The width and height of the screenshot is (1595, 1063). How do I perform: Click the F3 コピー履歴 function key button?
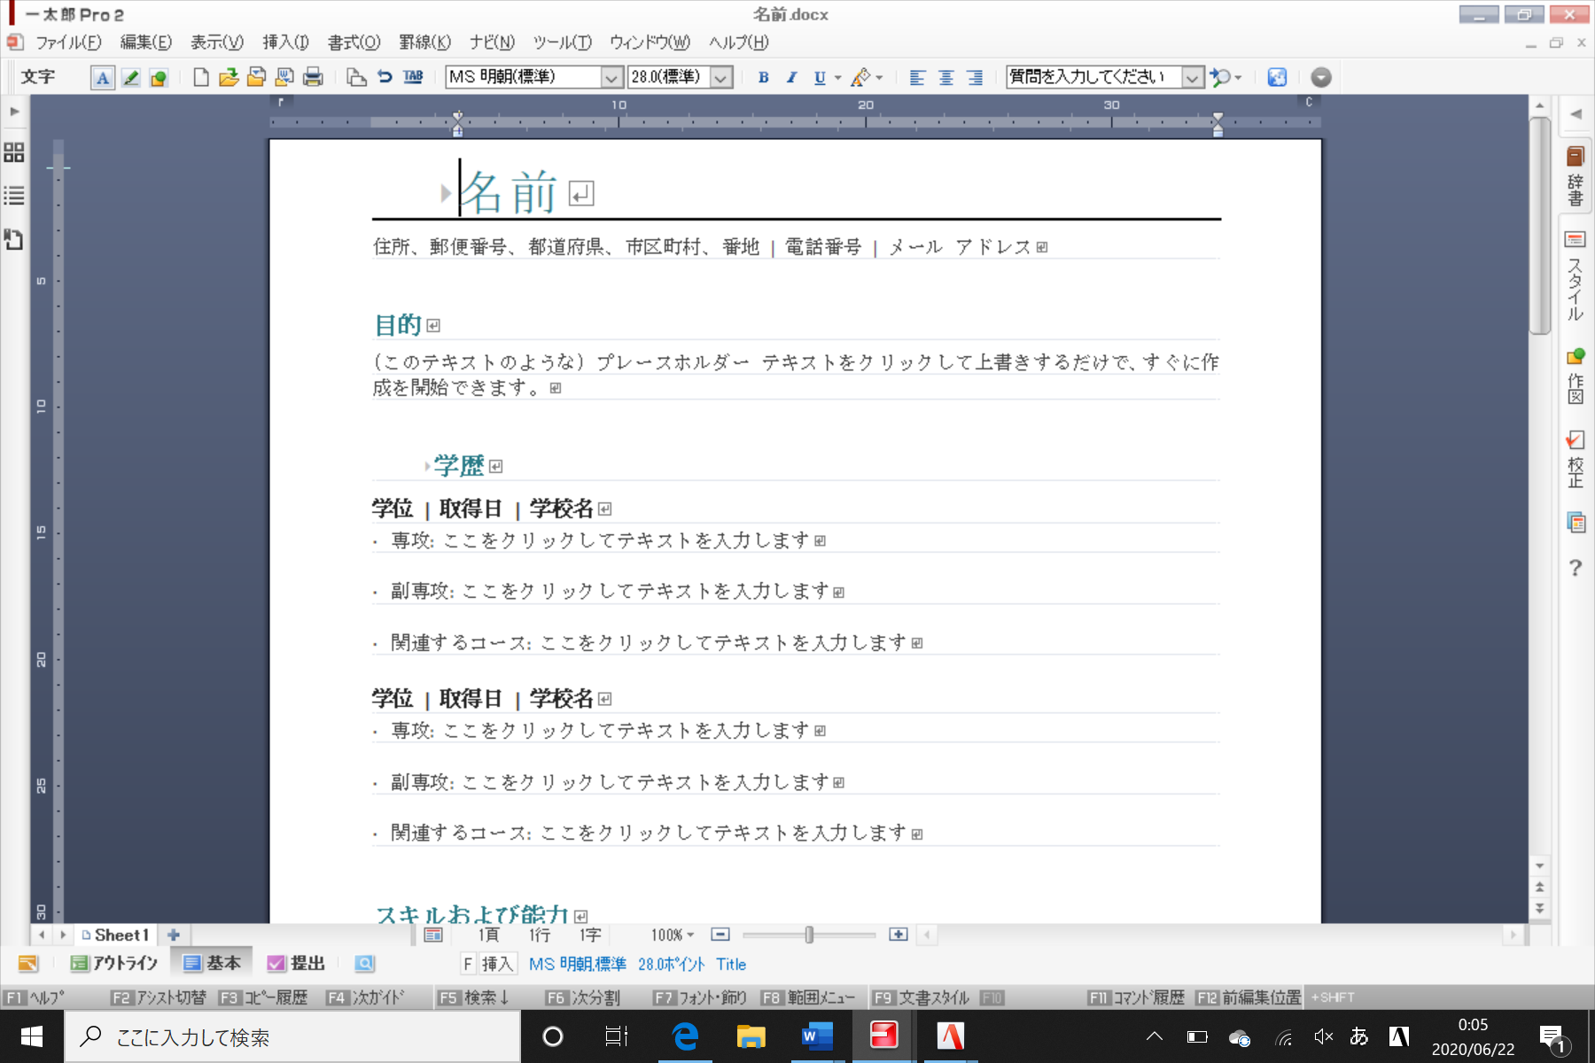263,997
